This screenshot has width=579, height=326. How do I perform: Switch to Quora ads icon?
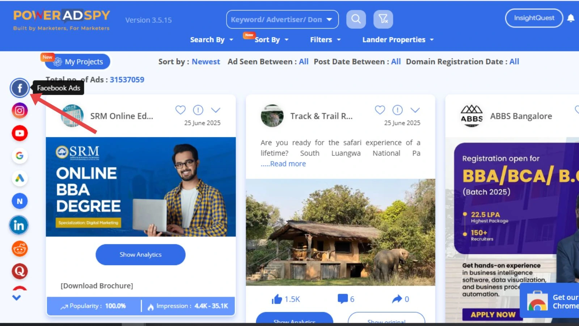point(20,271)
